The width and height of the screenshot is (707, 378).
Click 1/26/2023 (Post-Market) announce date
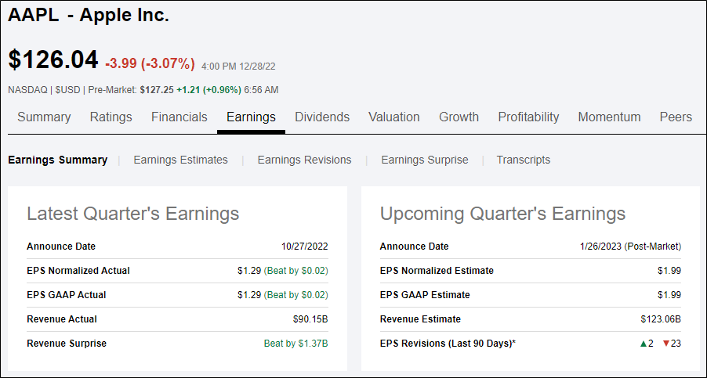coord(630,247)
